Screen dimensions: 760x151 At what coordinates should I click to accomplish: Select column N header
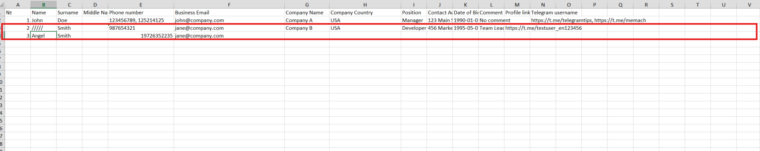[x=543, y=5]
